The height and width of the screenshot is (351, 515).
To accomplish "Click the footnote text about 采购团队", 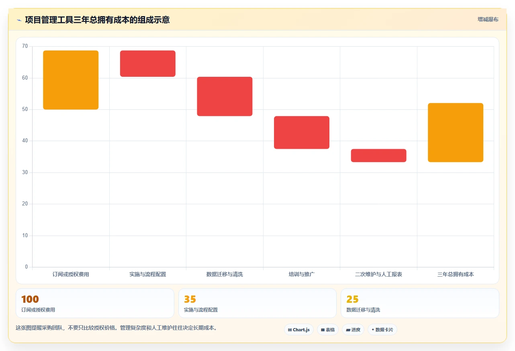I will pyautogui.click(x=117, y=328).
